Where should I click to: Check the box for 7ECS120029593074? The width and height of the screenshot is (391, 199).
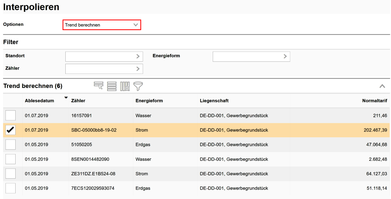(11, 188)
